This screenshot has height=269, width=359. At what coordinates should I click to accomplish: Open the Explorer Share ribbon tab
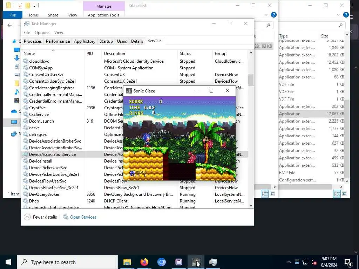tap(53, 15)
